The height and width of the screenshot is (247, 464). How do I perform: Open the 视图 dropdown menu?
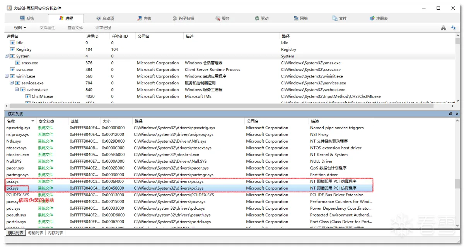coord(20,28)
